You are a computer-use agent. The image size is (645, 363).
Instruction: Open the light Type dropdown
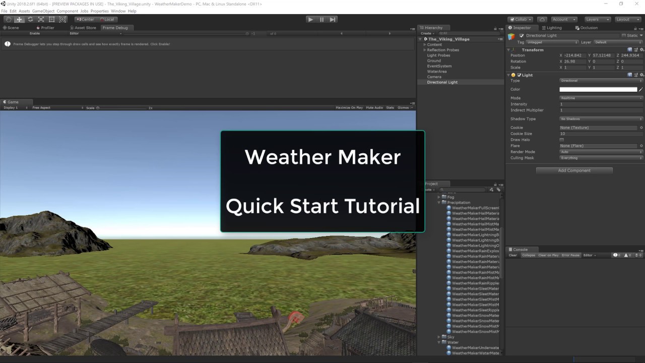click(x=601, y=81)
